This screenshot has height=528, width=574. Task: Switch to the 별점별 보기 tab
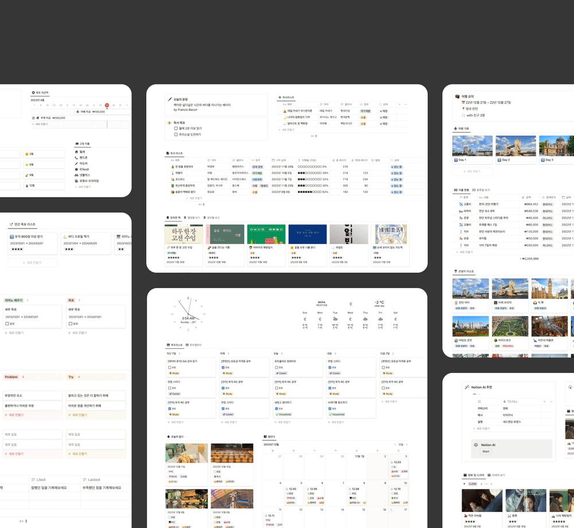(x=193, y=218)
